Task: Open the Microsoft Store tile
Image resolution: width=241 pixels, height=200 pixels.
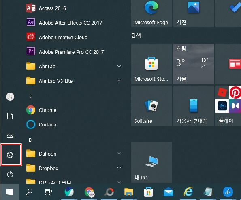Action: coord(151,64)
